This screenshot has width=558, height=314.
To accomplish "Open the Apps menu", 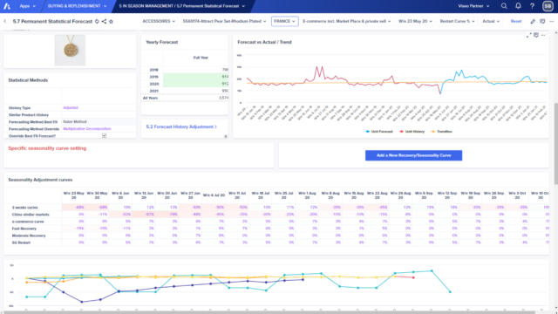I will pos(27,6).
